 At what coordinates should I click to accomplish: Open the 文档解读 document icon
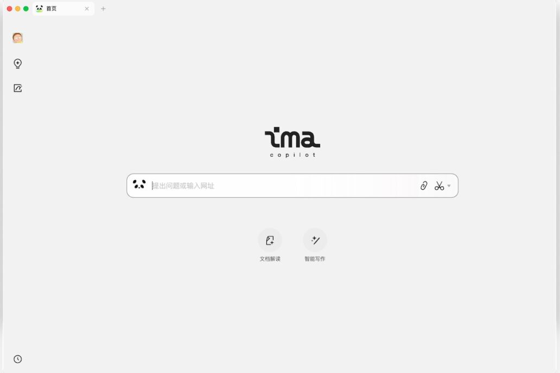point(270,240)
